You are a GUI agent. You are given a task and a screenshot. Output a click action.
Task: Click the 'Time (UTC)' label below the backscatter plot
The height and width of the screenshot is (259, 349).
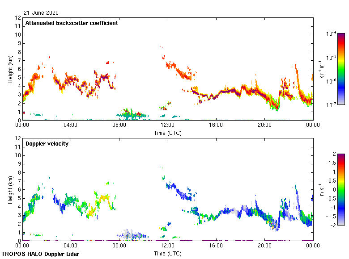167,133
